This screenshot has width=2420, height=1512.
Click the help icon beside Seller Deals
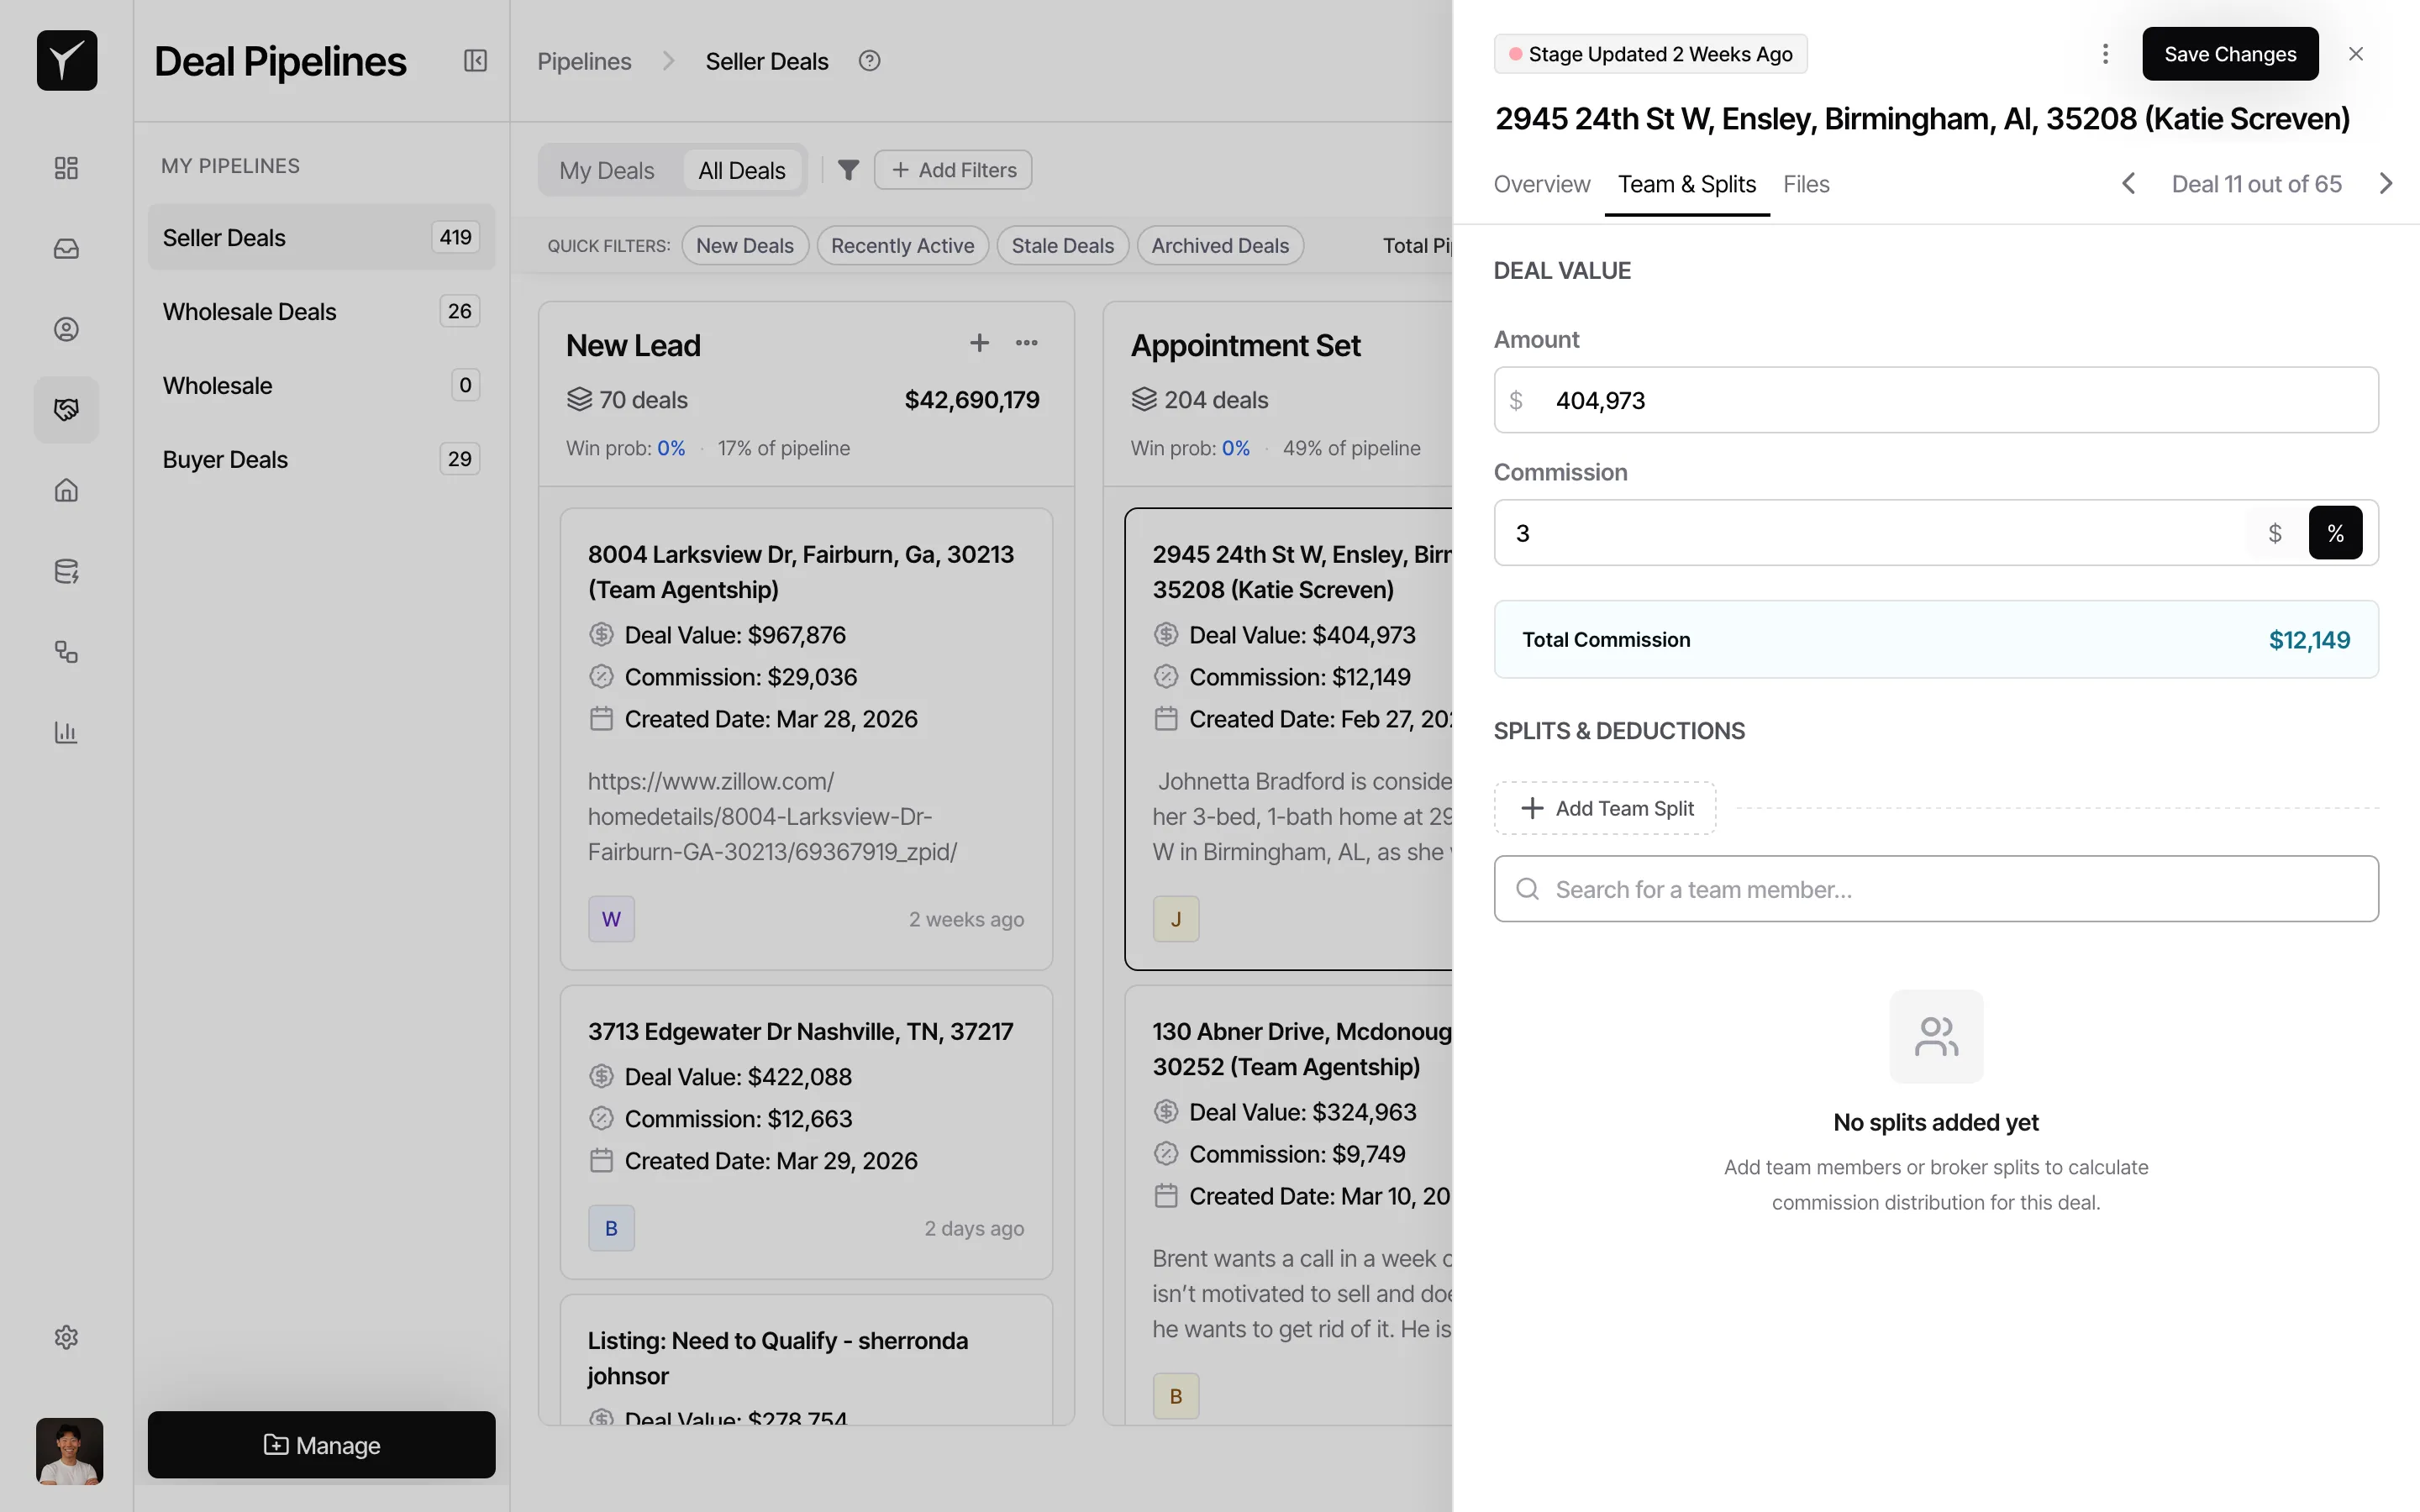point(869,61)
